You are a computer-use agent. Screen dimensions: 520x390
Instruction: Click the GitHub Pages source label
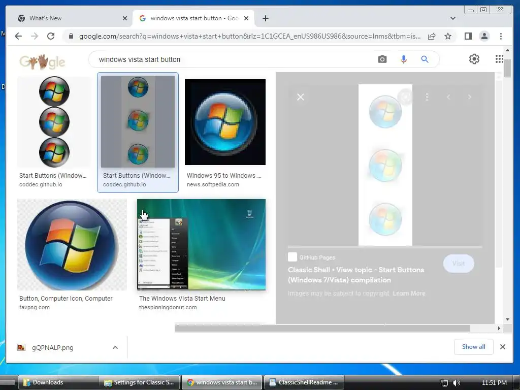coord(317,257)
